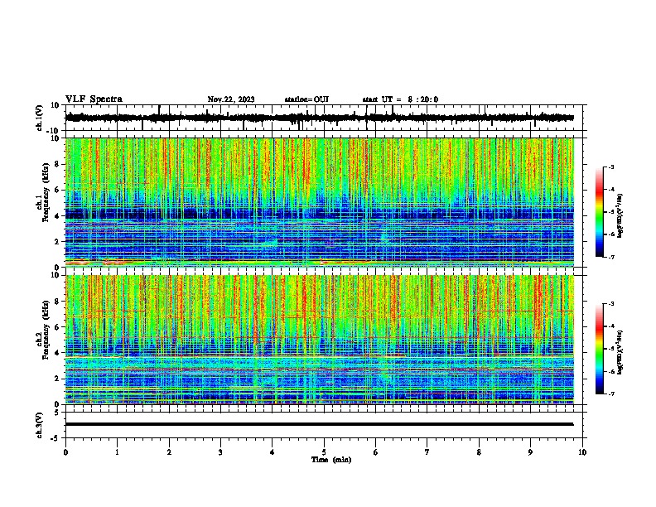Click time axis tick label "6"
Viewport: 656px width, 507px height.
click(x=376, y=452)
